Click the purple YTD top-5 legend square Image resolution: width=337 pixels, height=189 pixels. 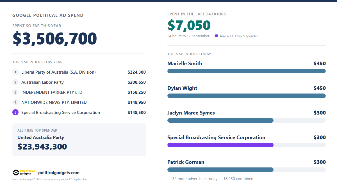(217, 36)
